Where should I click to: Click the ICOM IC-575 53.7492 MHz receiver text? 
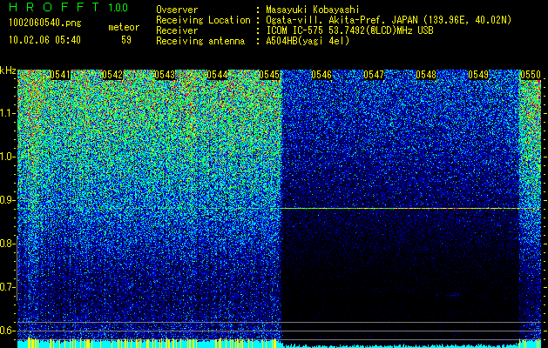[x=349, y=30]
